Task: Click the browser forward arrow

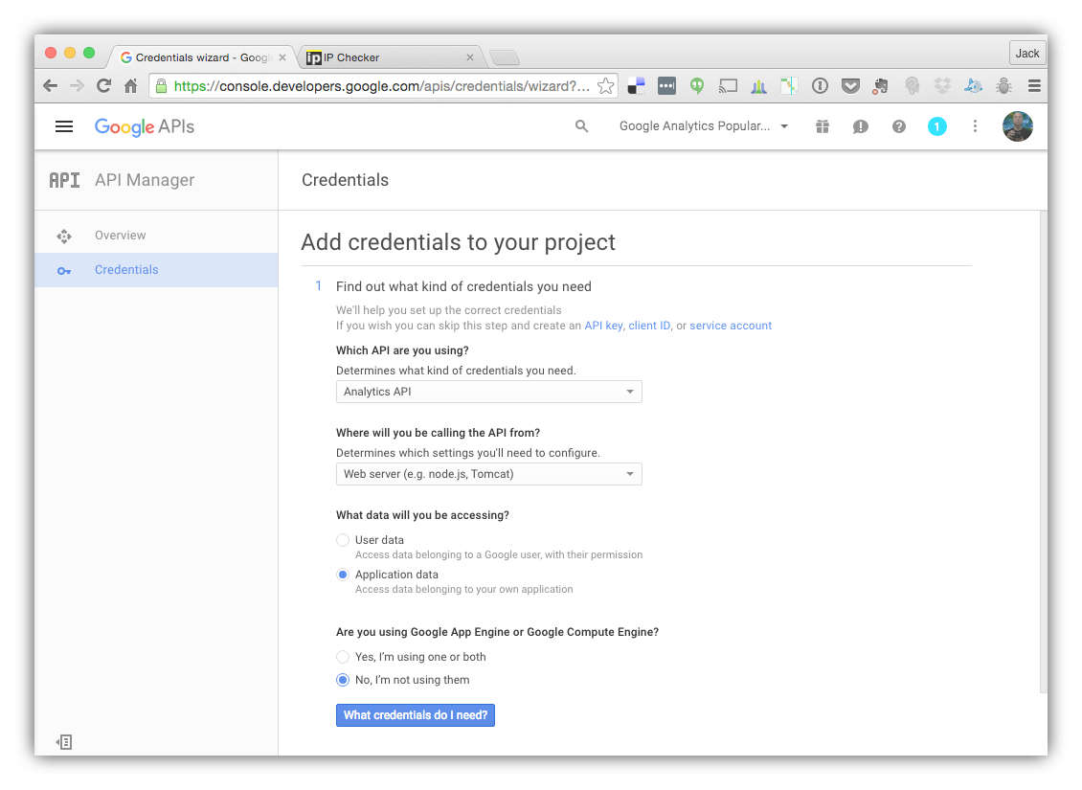Action: (77, 85)
